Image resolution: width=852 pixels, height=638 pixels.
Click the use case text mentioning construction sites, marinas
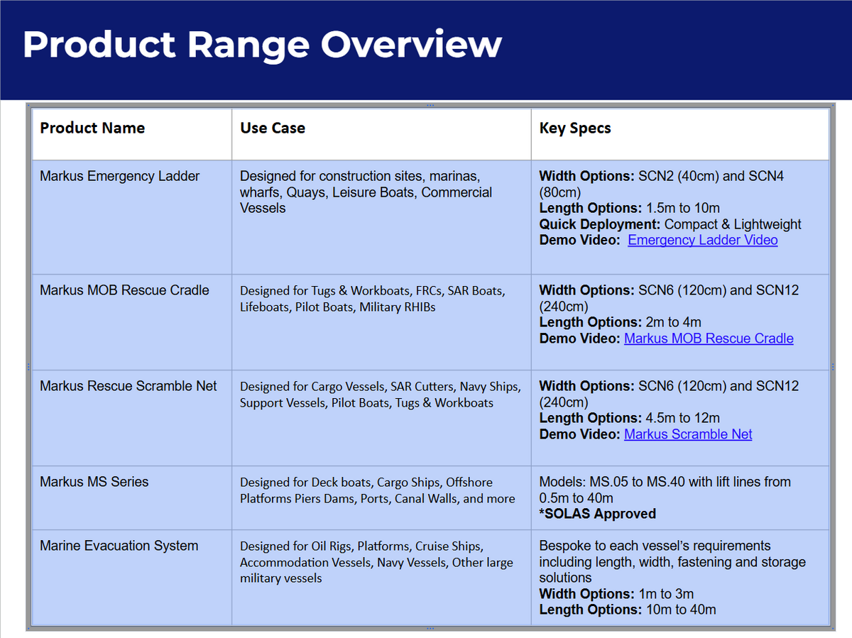point(366,192)
